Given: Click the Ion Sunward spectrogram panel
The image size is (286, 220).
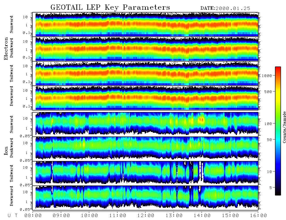Looking at the screenshot, I should tap(145, 124).
